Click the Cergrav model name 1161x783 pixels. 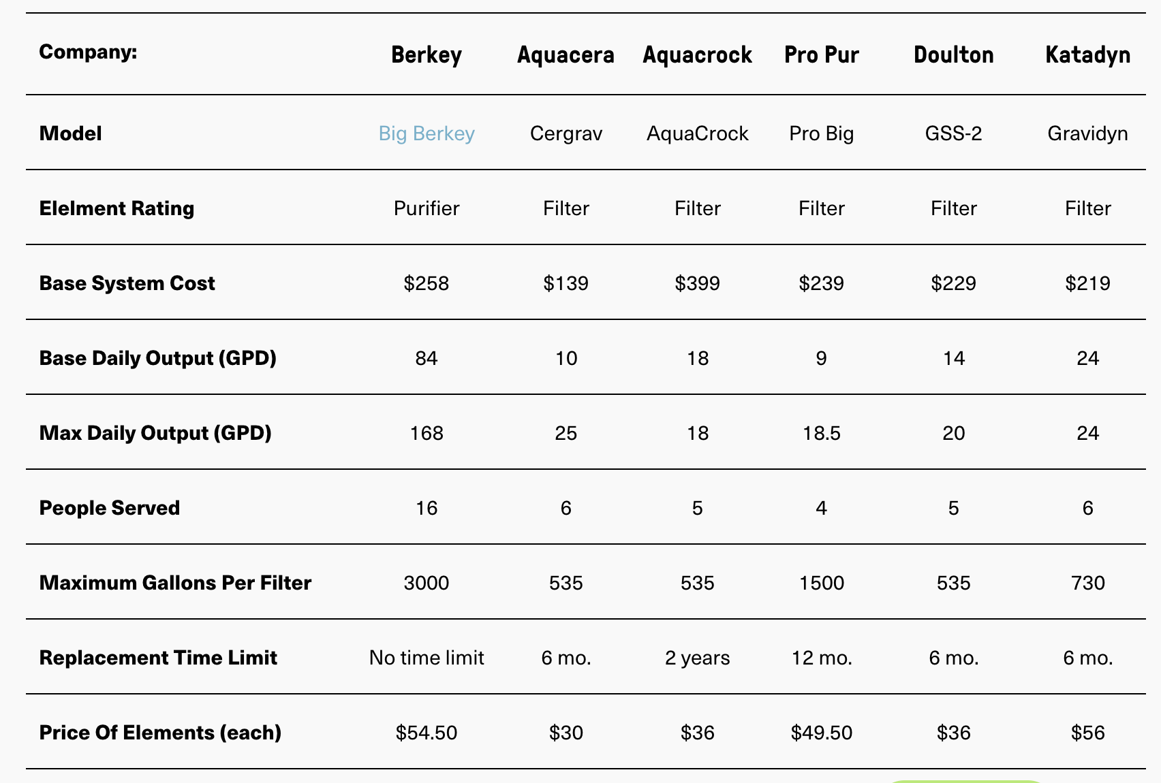click(566, 133)
